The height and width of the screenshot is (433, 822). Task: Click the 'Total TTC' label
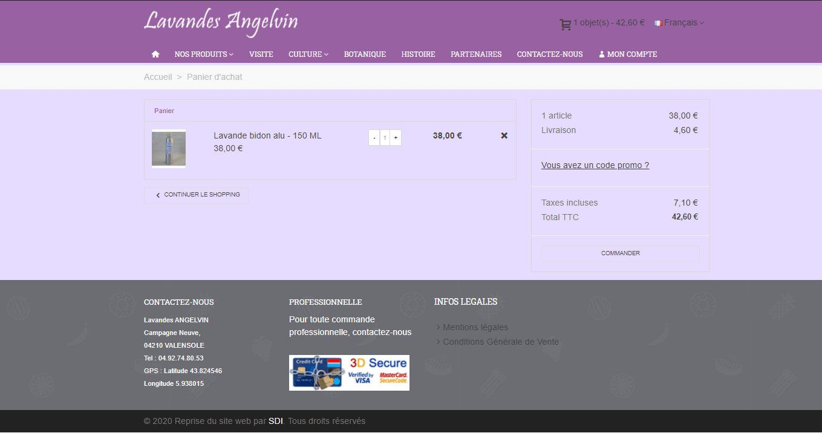pyautogui.click(x=560, y=217)
